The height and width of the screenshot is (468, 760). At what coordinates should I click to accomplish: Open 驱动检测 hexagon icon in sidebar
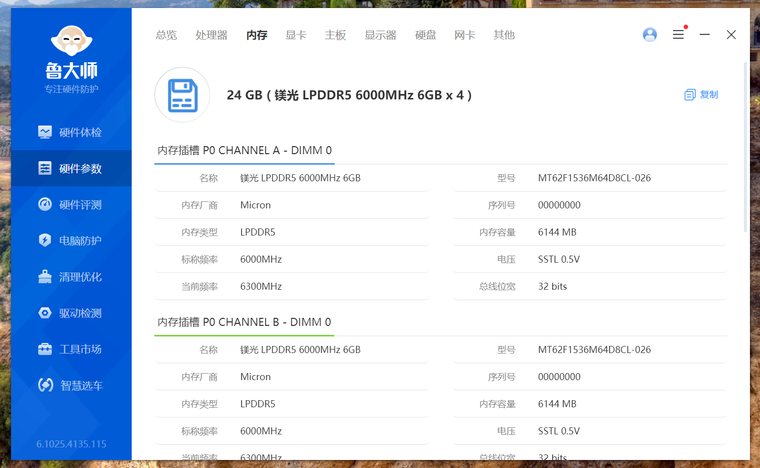click(45, 313)
